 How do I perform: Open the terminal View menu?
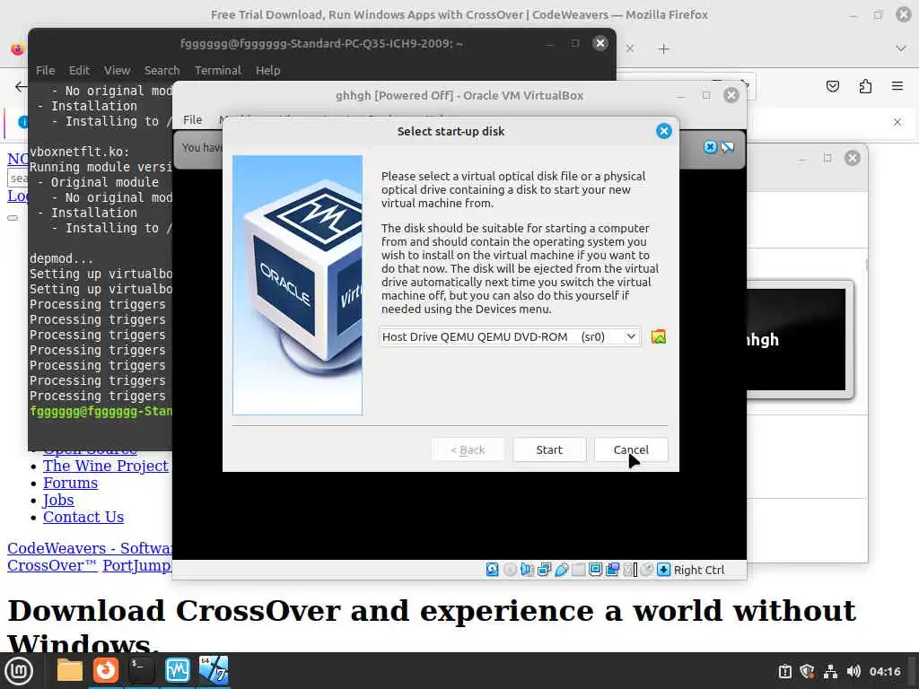118,70
